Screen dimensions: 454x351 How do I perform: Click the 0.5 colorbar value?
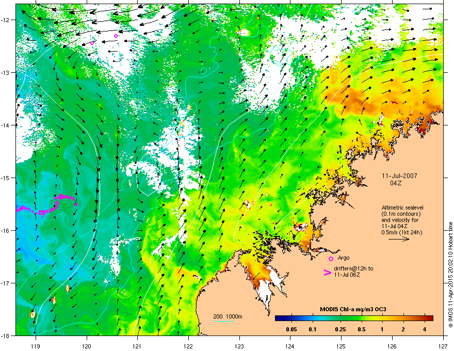pyautogui.click(x=361, y=329)
